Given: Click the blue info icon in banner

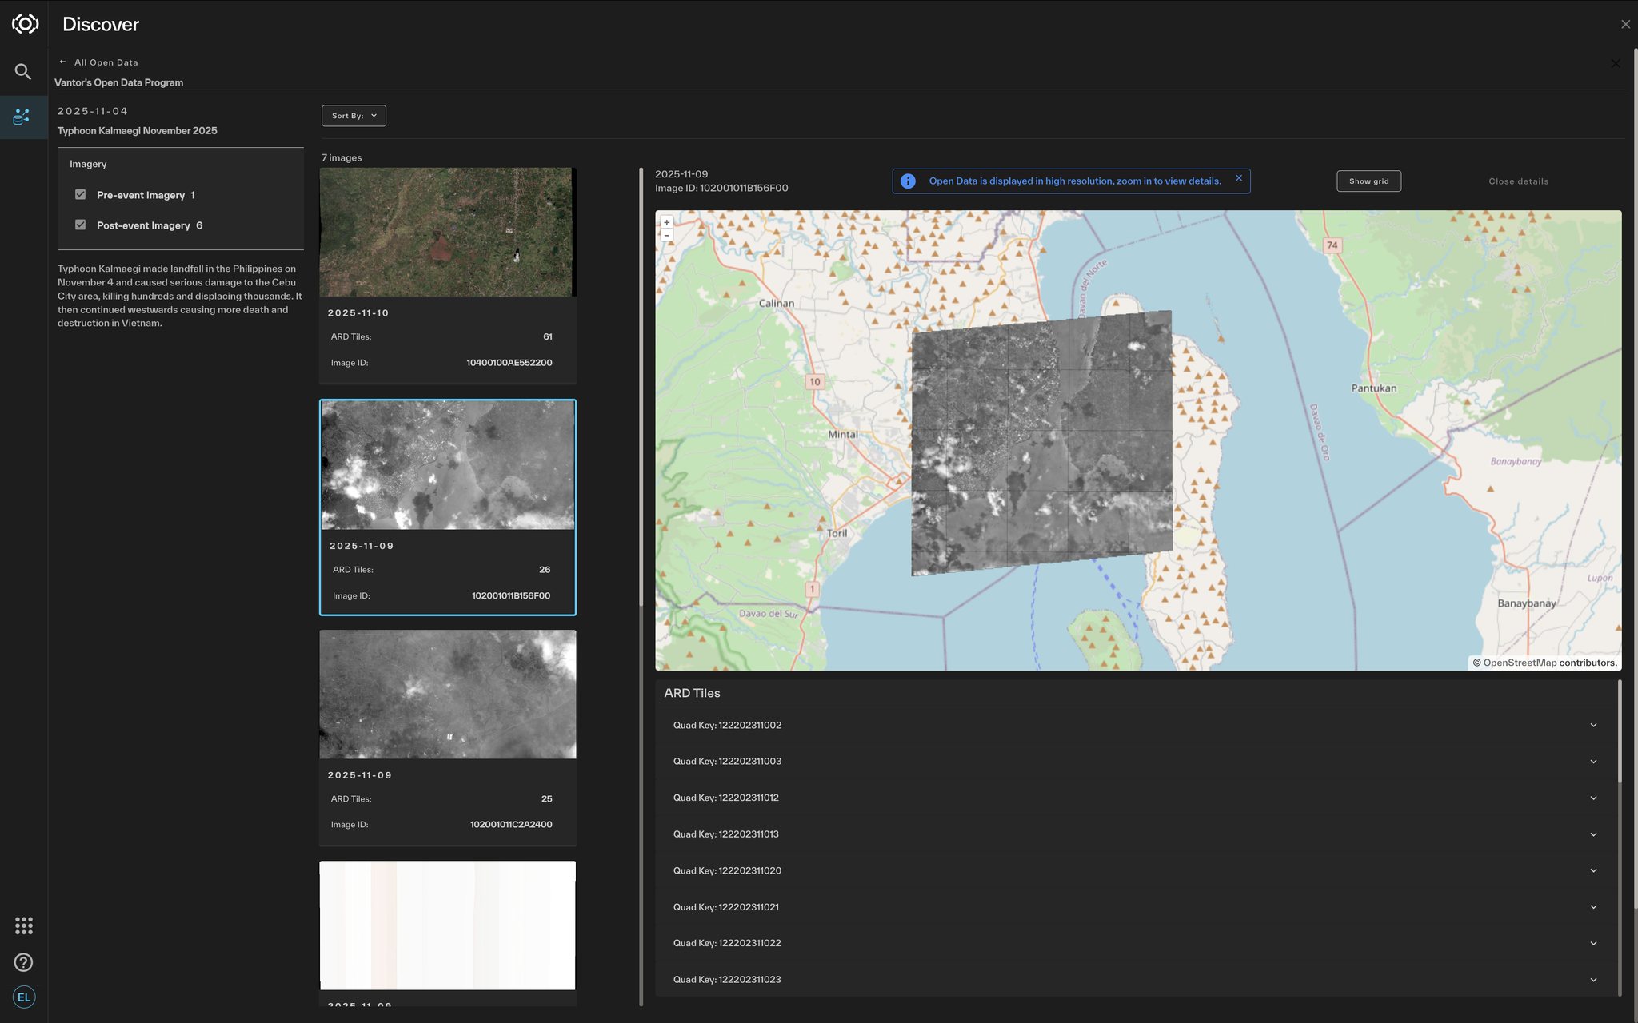Looking at the screenshot, I should [x=908, y=181].
